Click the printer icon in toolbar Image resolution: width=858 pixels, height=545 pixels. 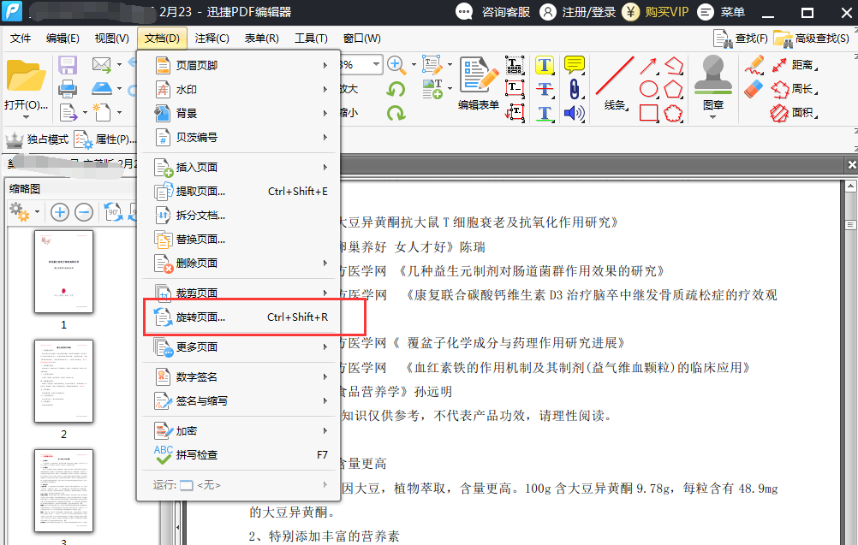pyautogui.click(x=68, y=89)
